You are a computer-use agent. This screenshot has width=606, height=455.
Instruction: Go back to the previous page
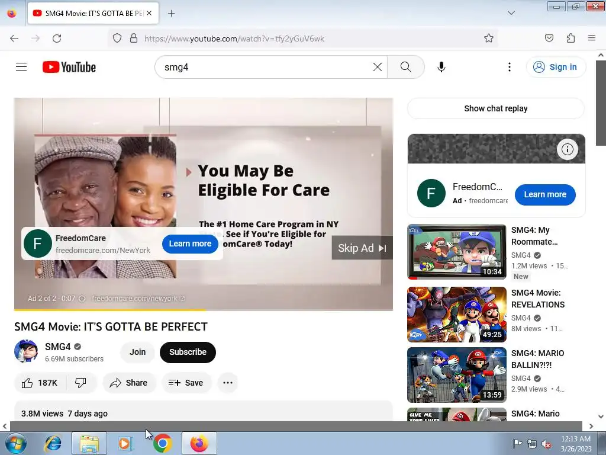tap(14, 39)
